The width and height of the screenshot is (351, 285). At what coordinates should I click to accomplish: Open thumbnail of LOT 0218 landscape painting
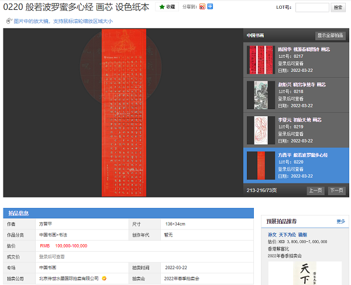coord(261,95)
